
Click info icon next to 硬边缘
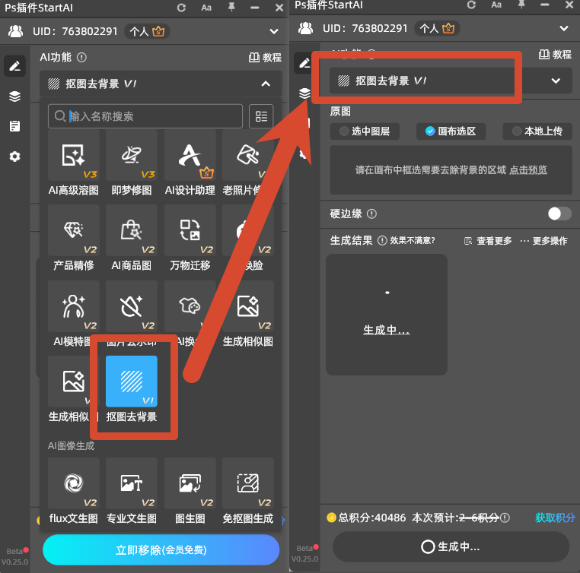point(371,214)
